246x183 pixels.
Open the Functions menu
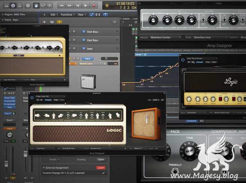click(x=68, y=15)
